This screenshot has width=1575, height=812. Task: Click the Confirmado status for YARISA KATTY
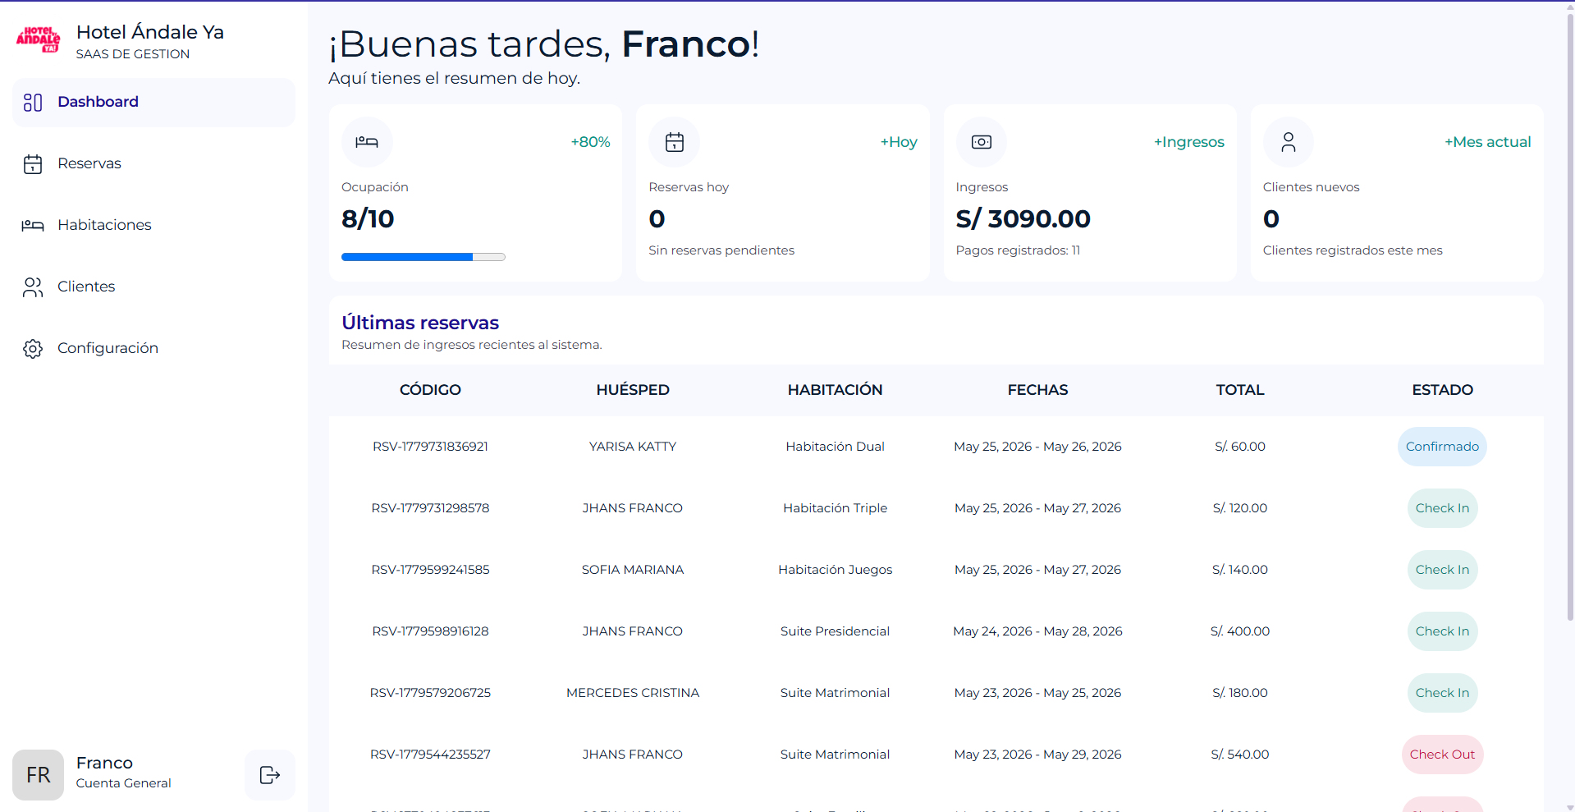coord(1442,447)
